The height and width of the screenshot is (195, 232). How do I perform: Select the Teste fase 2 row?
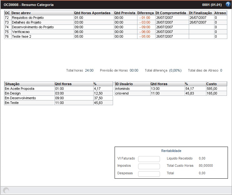pyautogui.click(x=22, y=37)
